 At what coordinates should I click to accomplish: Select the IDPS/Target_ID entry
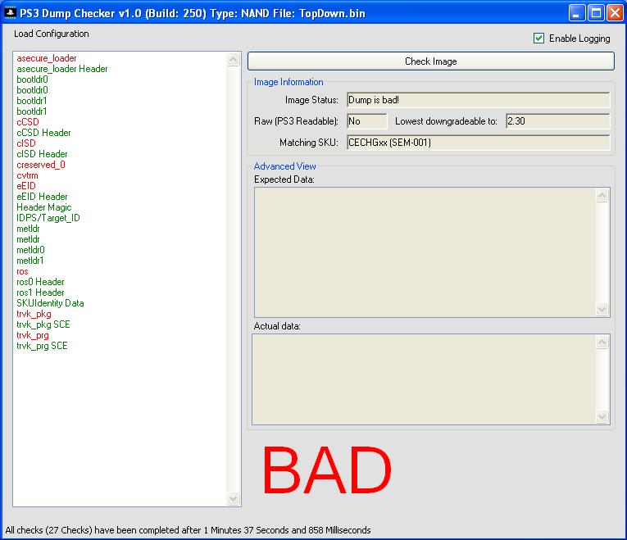tap(48, 218)
